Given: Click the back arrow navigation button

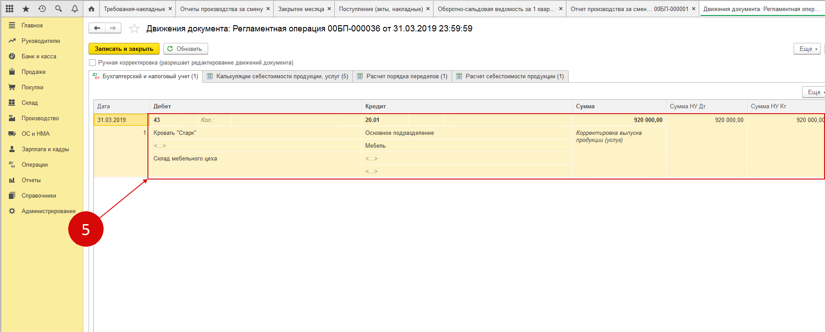Looking at the screenshot, I should 97,28.
